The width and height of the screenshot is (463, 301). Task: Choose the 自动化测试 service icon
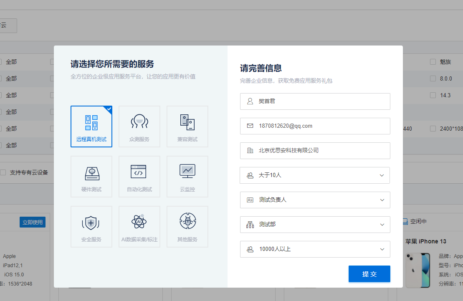[139, 172]
